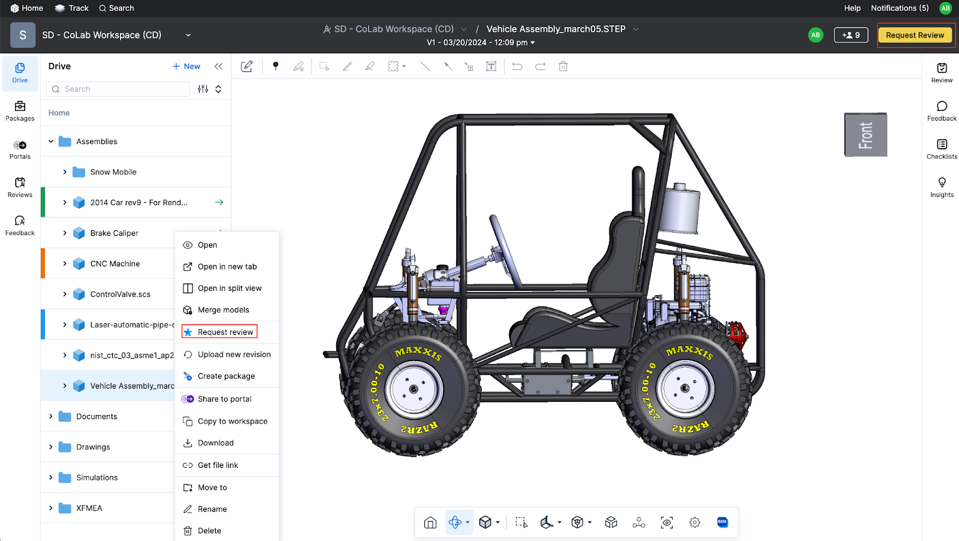Go to Packages in left sidebar
The width and height of the screenshot is (959, 541).
pos(20,111)
